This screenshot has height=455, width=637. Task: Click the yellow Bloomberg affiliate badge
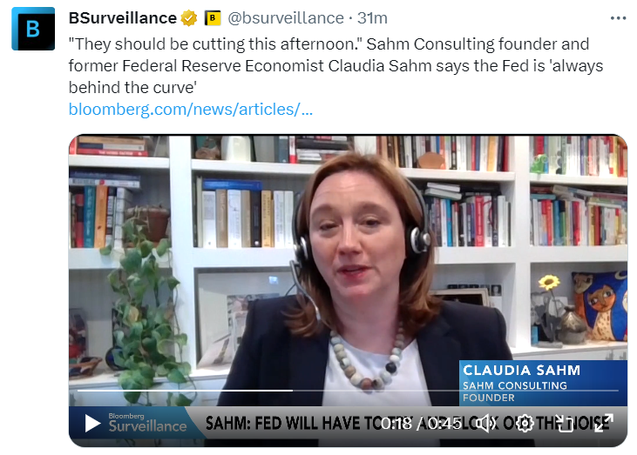(212, 18)
